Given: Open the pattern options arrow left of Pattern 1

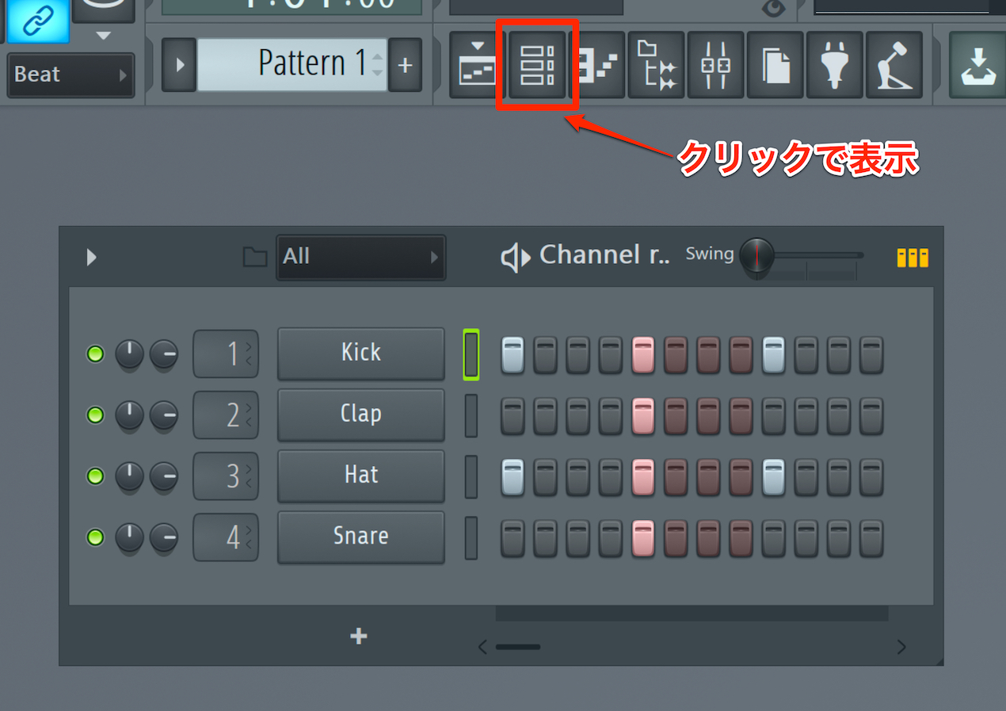Looking at the screenshot, I should pyautogui.click(x=179, y=65).
